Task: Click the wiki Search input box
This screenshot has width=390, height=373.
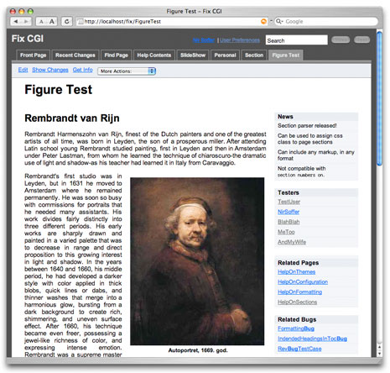Action: (x=296, y=40)
